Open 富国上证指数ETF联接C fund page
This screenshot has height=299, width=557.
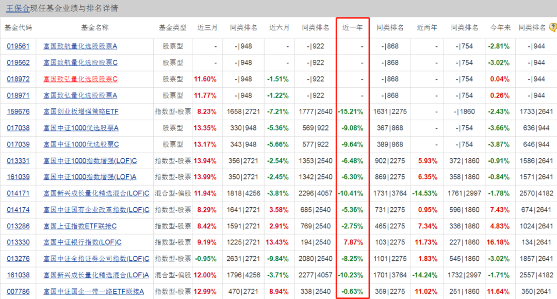tap(80, 226)
